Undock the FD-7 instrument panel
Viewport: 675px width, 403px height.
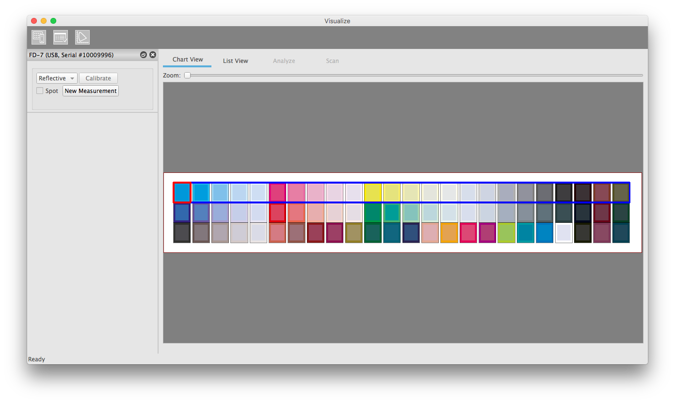[x=144, y=55]
